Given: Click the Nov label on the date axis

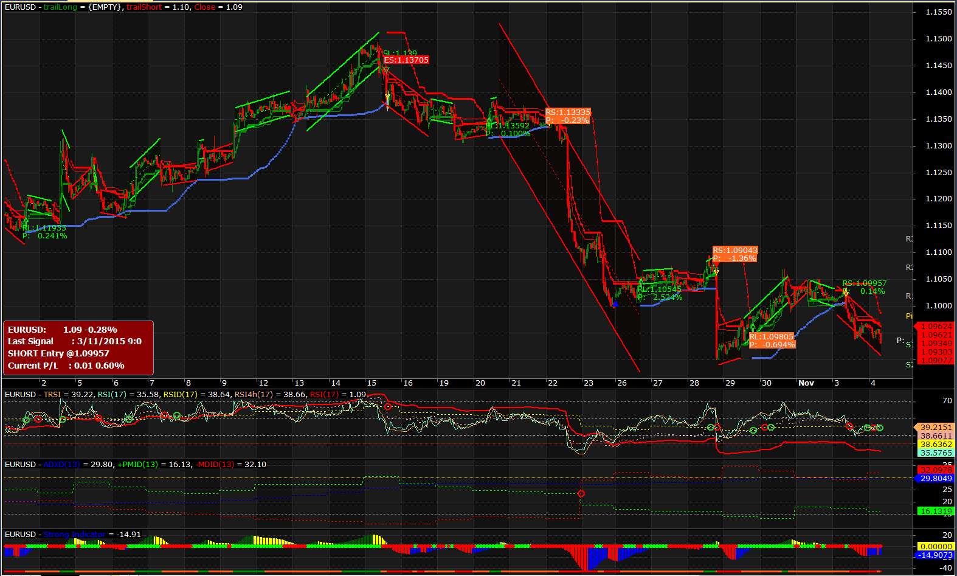Looking at the screenshot, I should click(806, 383).
